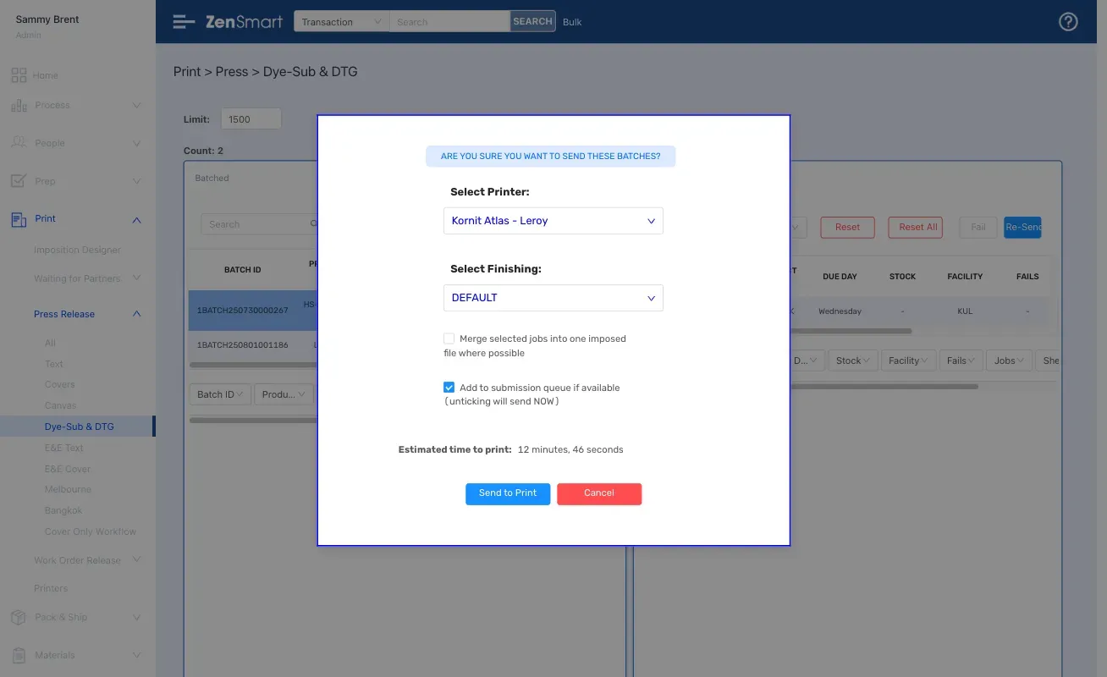The width and height of the screenshot is (1107, 677).
Task: Enable merge selected jobs checkbox
Action: (x=449, y=338)
